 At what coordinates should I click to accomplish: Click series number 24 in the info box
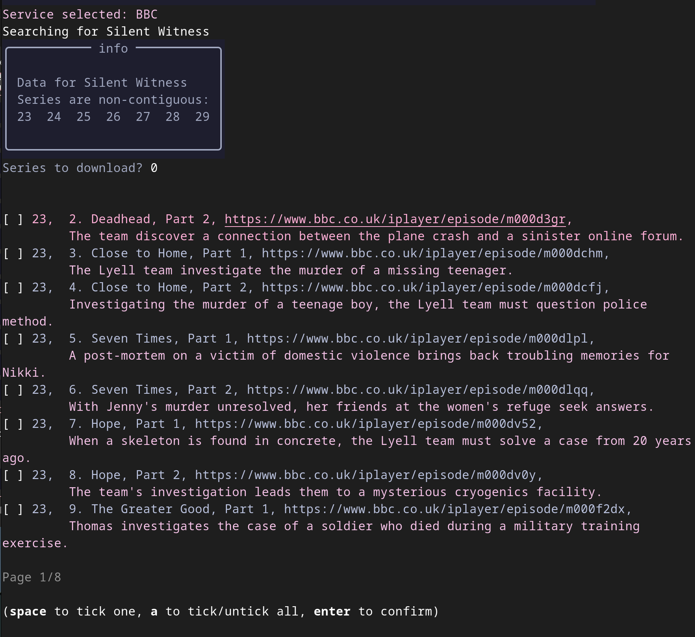click(x=54, y=117)
